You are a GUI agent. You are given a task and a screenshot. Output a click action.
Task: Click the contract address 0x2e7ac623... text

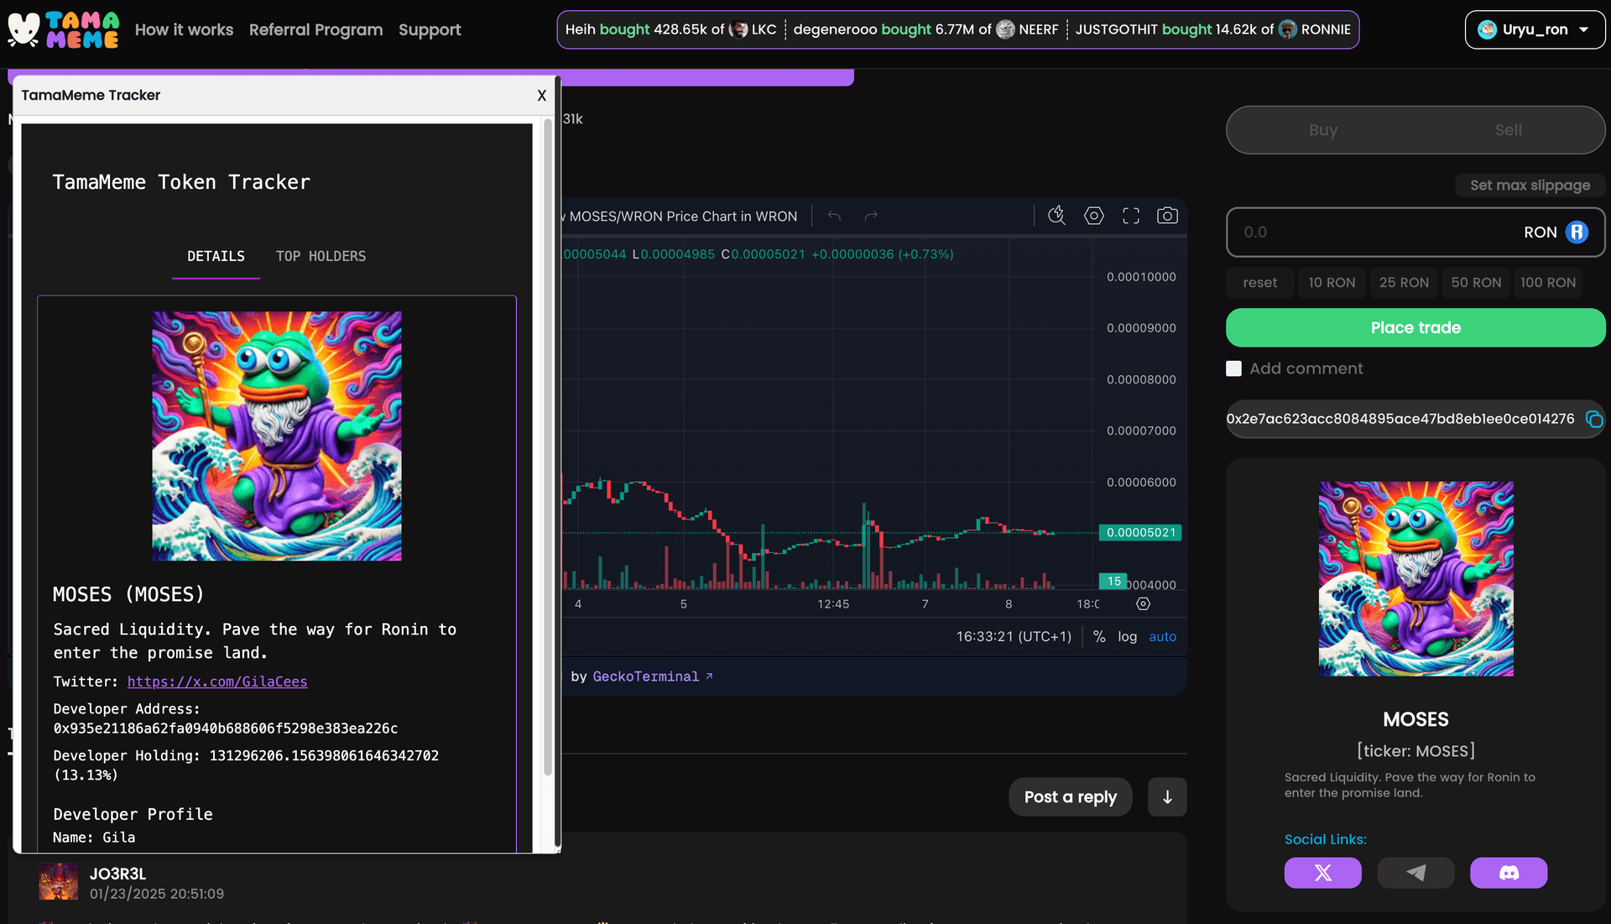(1400, 419)
